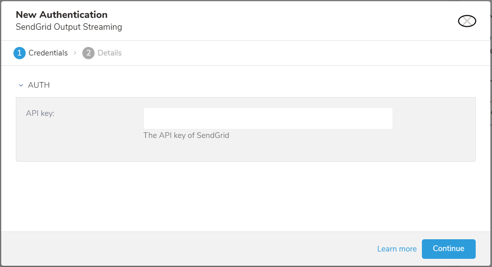Screen dimensions: 492x267
Task: Collapse the AUTH section chevron
Action: click(x=21, y=85)
